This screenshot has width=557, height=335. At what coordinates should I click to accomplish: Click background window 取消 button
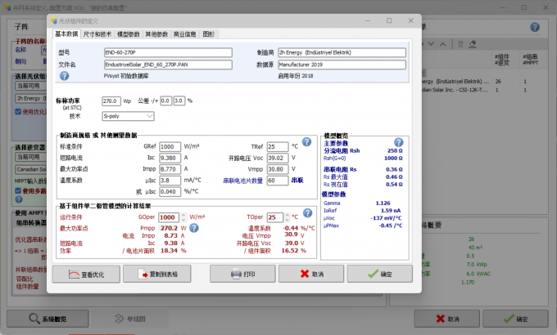447,319
